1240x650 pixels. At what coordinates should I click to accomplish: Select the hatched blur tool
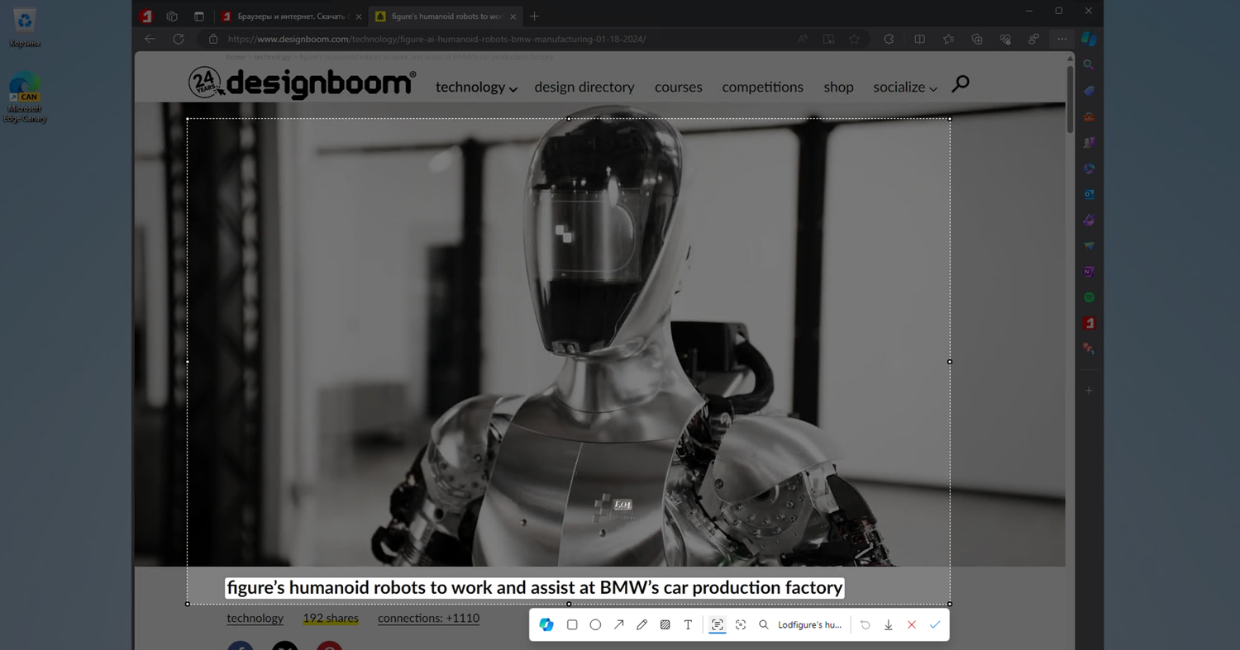click(x=665, y=625)
